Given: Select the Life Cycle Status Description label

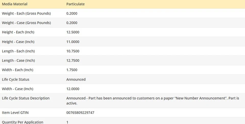Looking at the screenshot, I should (26, 98).
